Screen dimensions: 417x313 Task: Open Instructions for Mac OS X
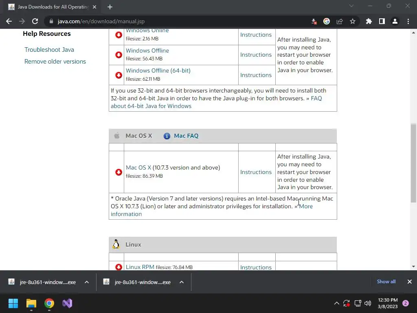(256, 172)
